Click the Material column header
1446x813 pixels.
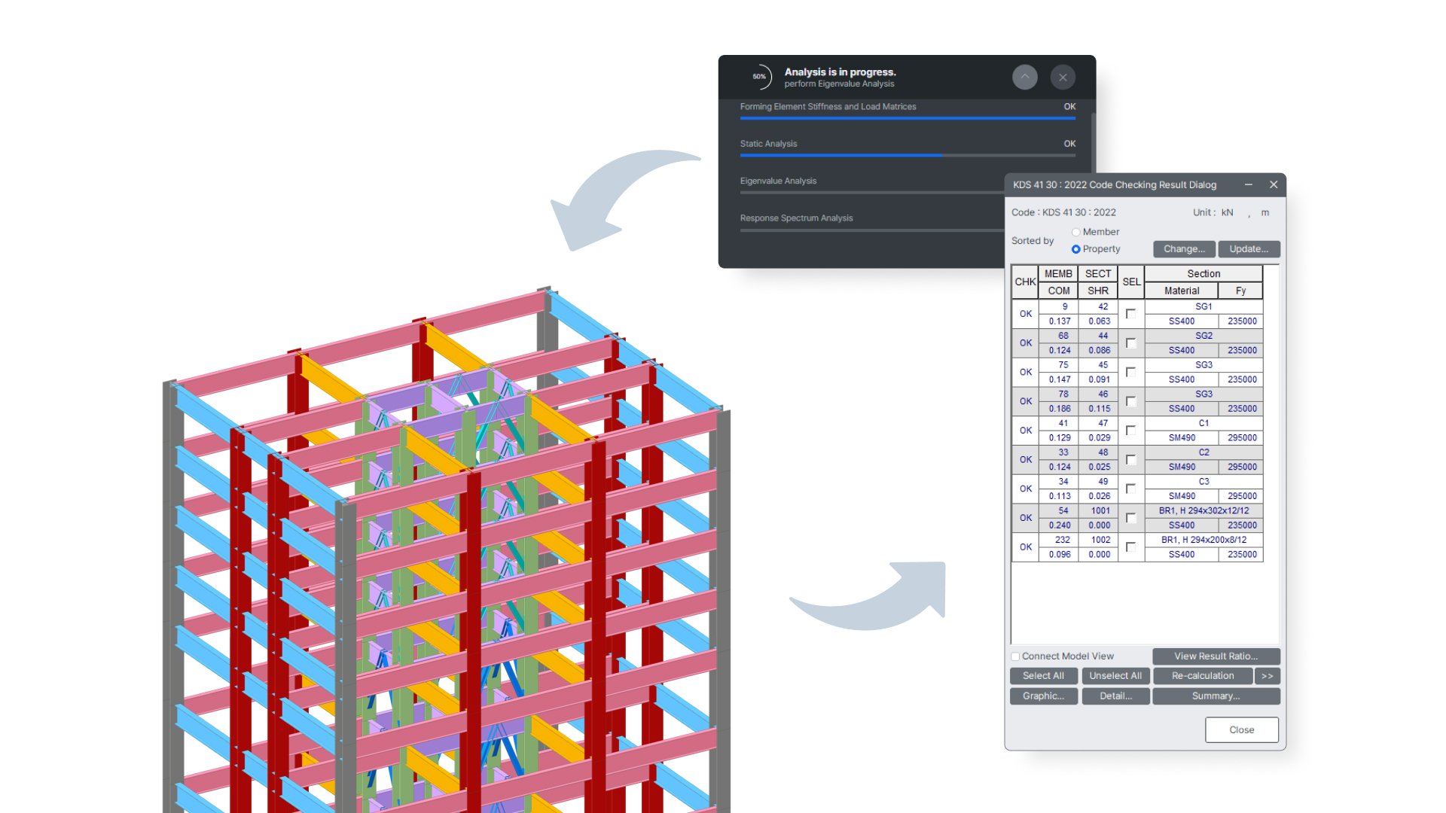point(1182,291)
